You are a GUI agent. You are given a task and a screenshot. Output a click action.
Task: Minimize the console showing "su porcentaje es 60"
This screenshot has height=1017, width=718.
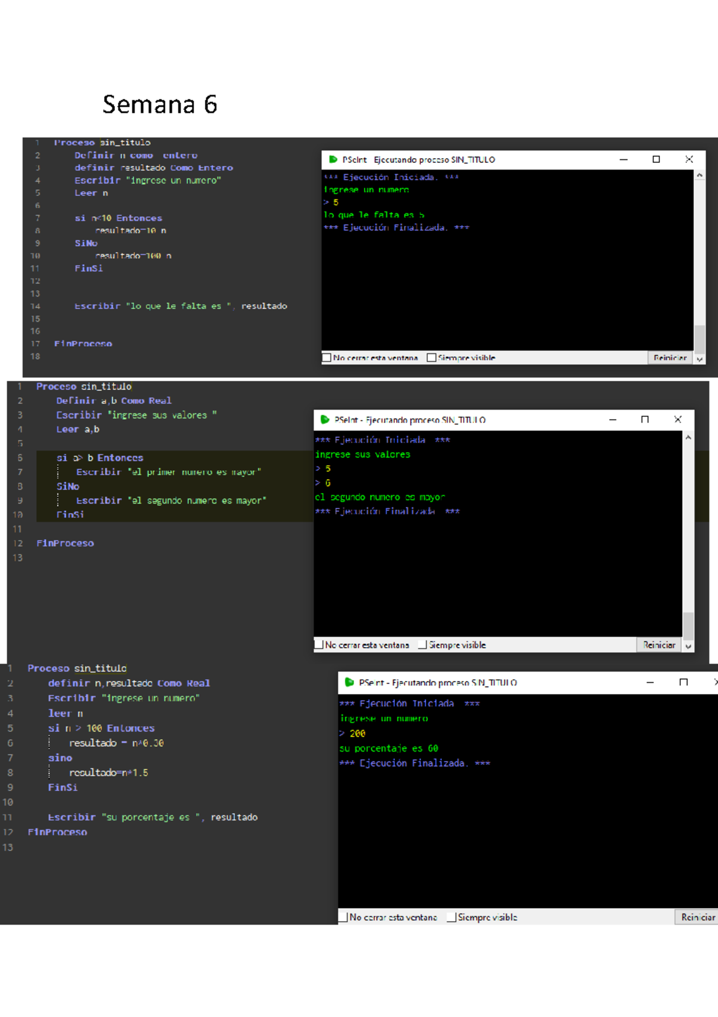click(x=650, y=682)
